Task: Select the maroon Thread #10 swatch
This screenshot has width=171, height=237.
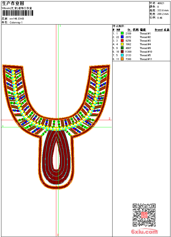Action: 122,52
